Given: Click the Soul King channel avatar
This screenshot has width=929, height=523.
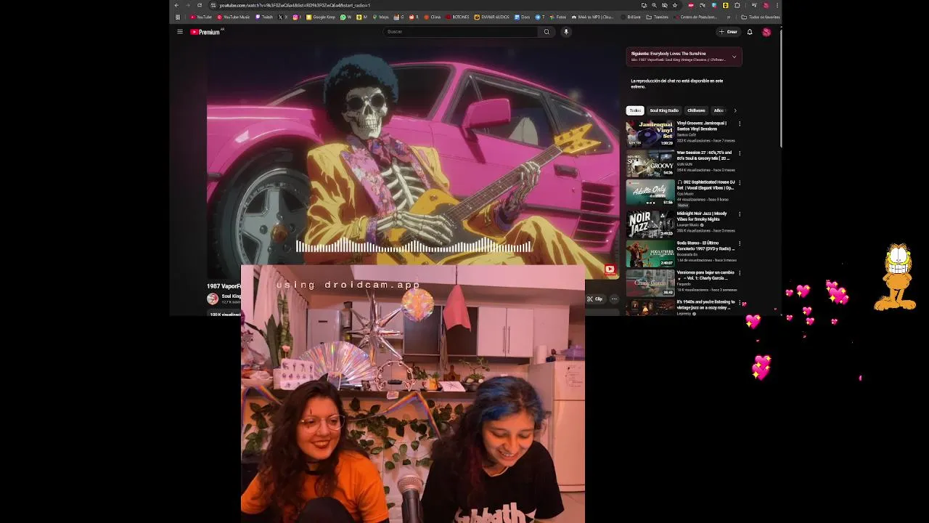Looking at the screenshot, I should tap(213, 299).
